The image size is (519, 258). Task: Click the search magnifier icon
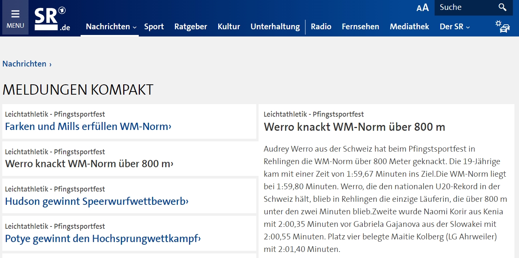(502, 7)
